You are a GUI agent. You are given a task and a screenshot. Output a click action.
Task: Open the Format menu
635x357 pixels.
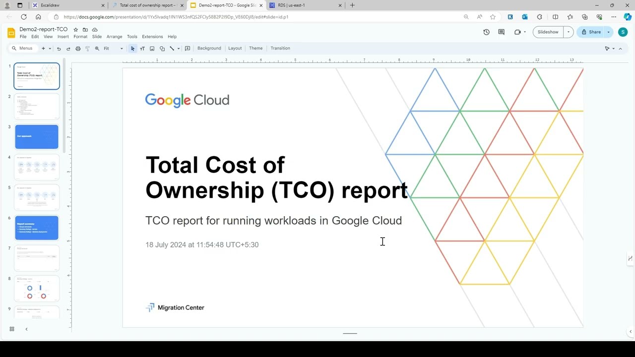(x=80, y=37)
